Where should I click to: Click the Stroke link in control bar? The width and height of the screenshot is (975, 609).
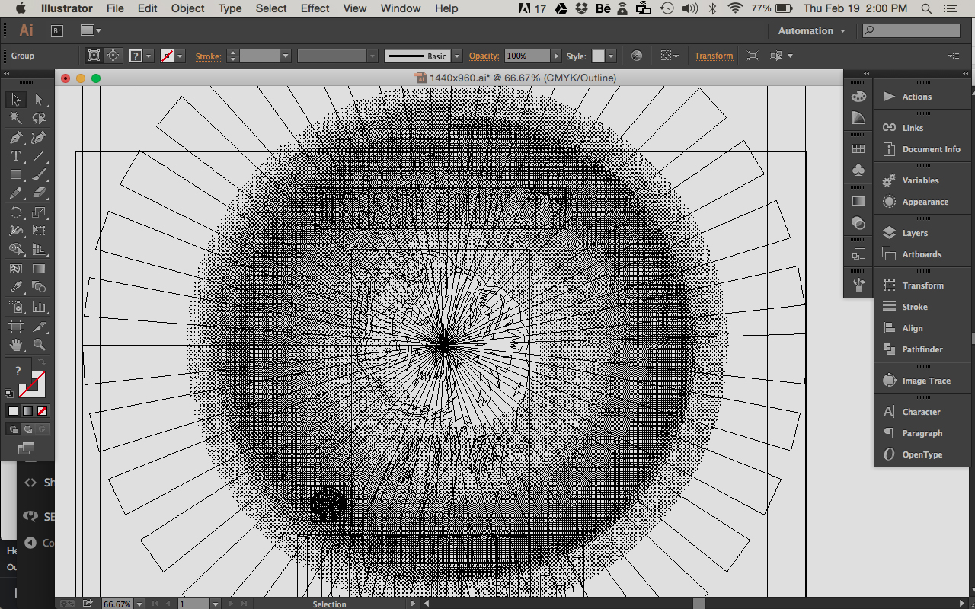click(208, 56)
